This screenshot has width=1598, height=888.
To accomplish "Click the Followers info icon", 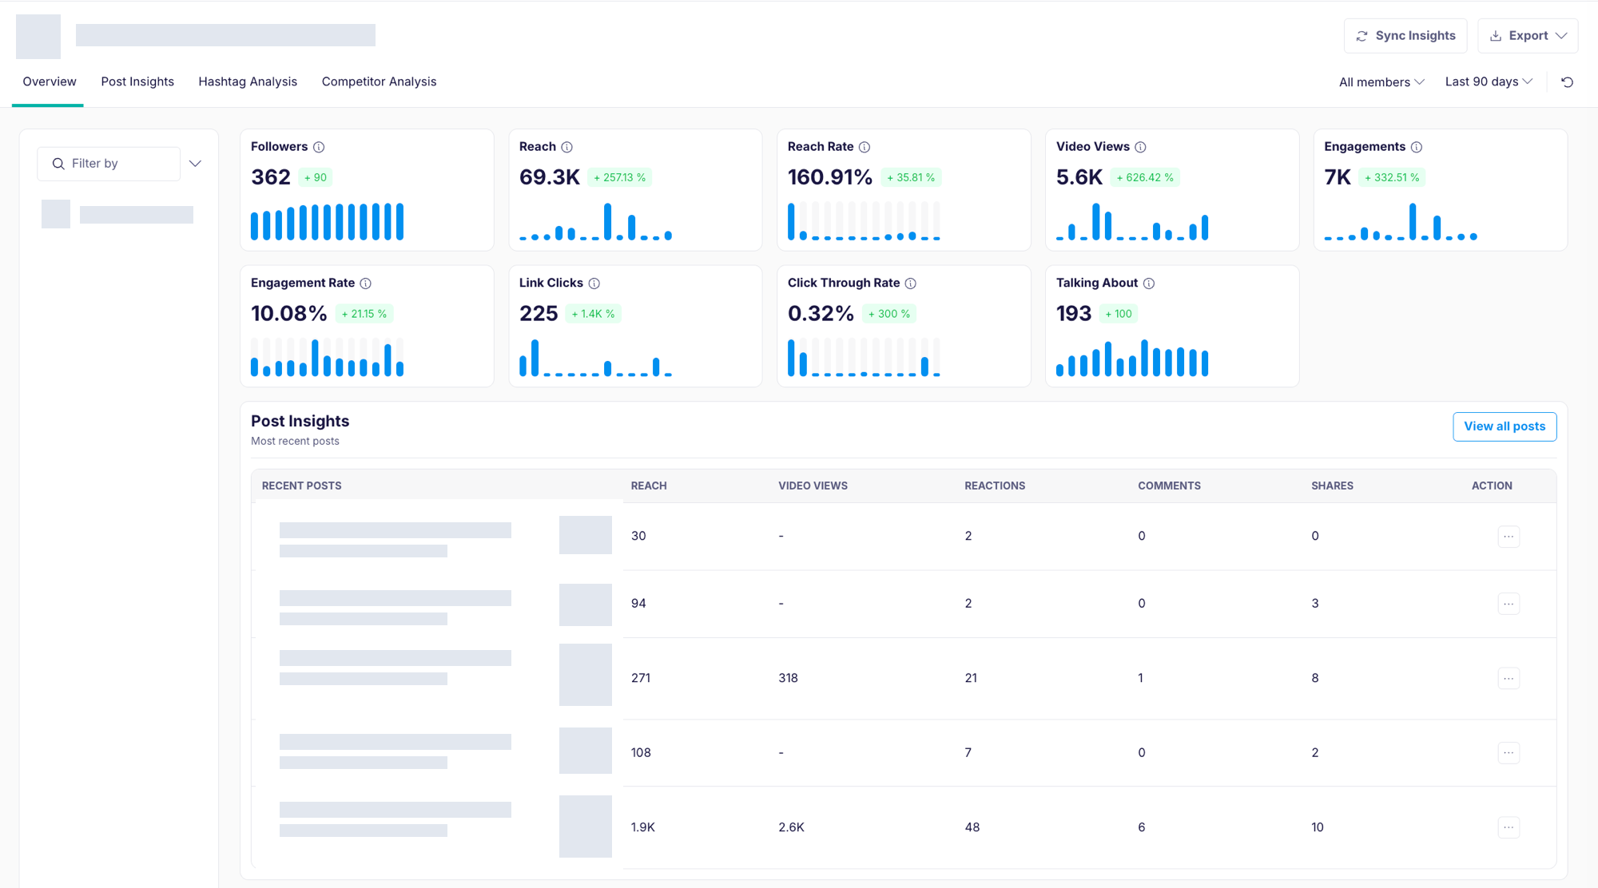I will (319, 147).
